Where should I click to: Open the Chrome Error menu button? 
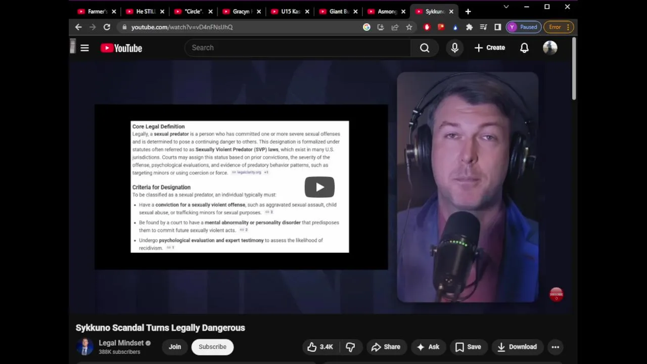point(559,27)
